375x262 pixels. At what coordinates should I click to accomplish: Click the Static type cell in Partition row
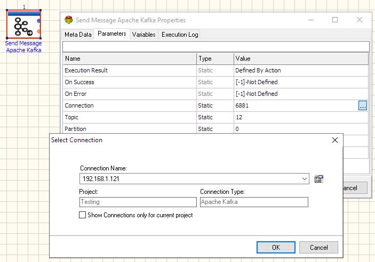pos(215,129)
